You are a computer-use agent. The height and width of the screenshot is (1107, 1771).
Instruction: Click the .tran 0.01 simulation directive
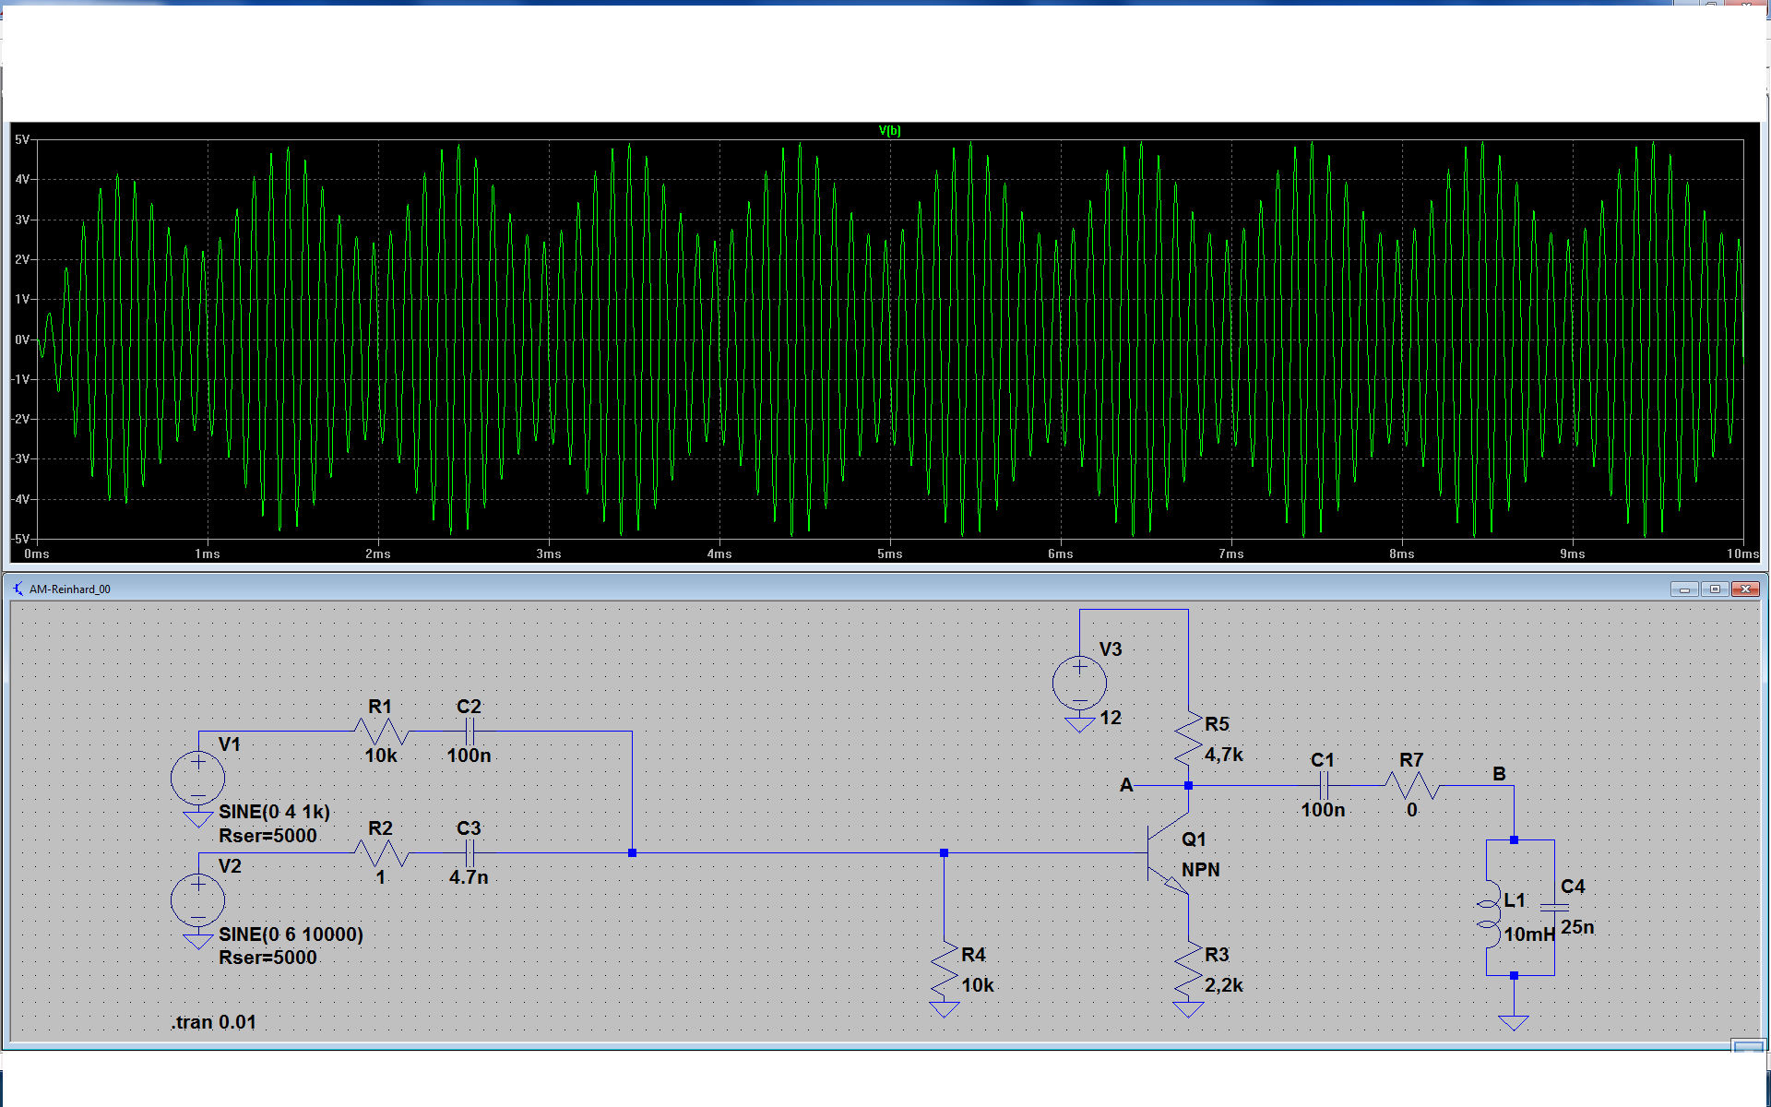[x=213, y=1022]
